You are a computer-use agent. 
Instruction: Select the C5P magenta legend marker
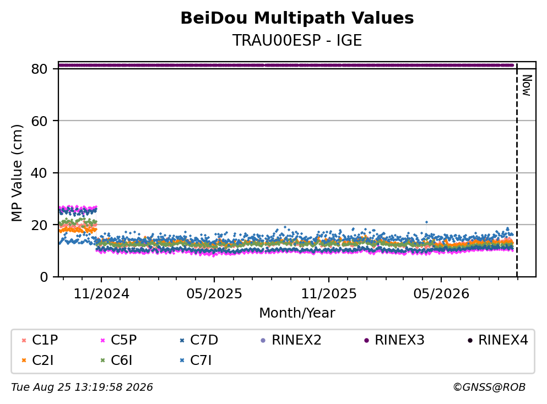tap(102, 341)
